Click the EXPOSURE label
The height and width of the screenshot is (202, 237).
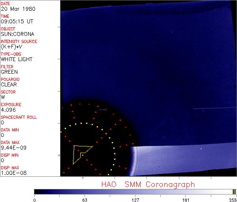[x=11, y=105]
